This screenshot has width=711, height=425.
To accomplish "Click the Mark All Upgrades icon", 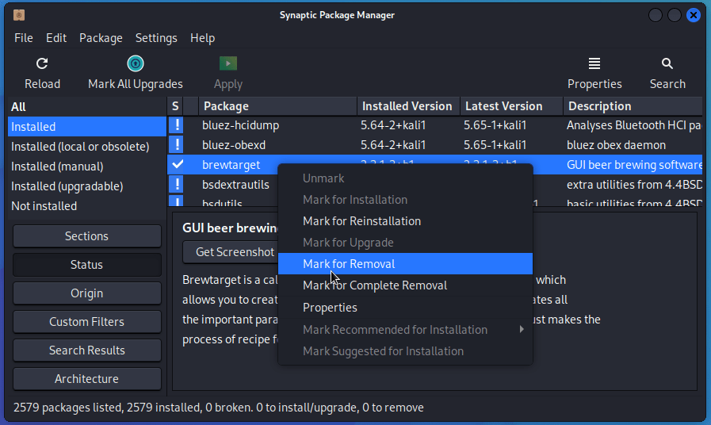I will pos(136,64).
